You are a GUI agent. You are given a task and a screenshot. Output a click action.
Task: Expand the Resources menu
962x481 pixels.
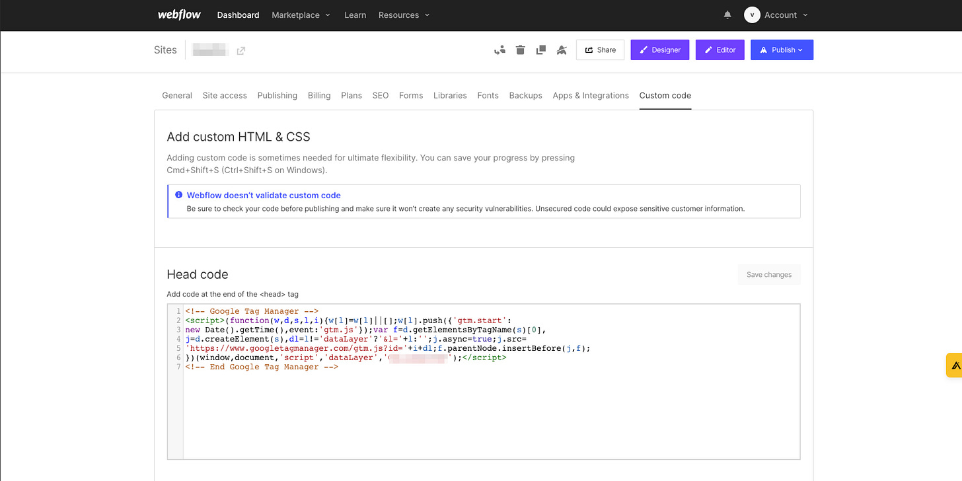404,15
